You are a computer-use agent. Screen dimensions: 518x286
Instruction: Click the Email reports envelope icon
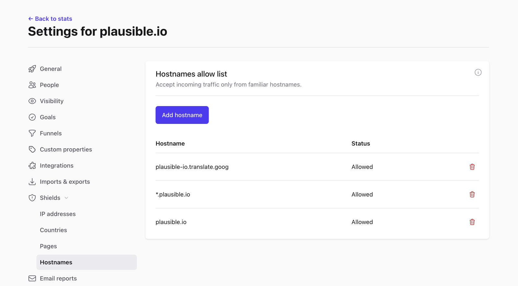[32, 279]
